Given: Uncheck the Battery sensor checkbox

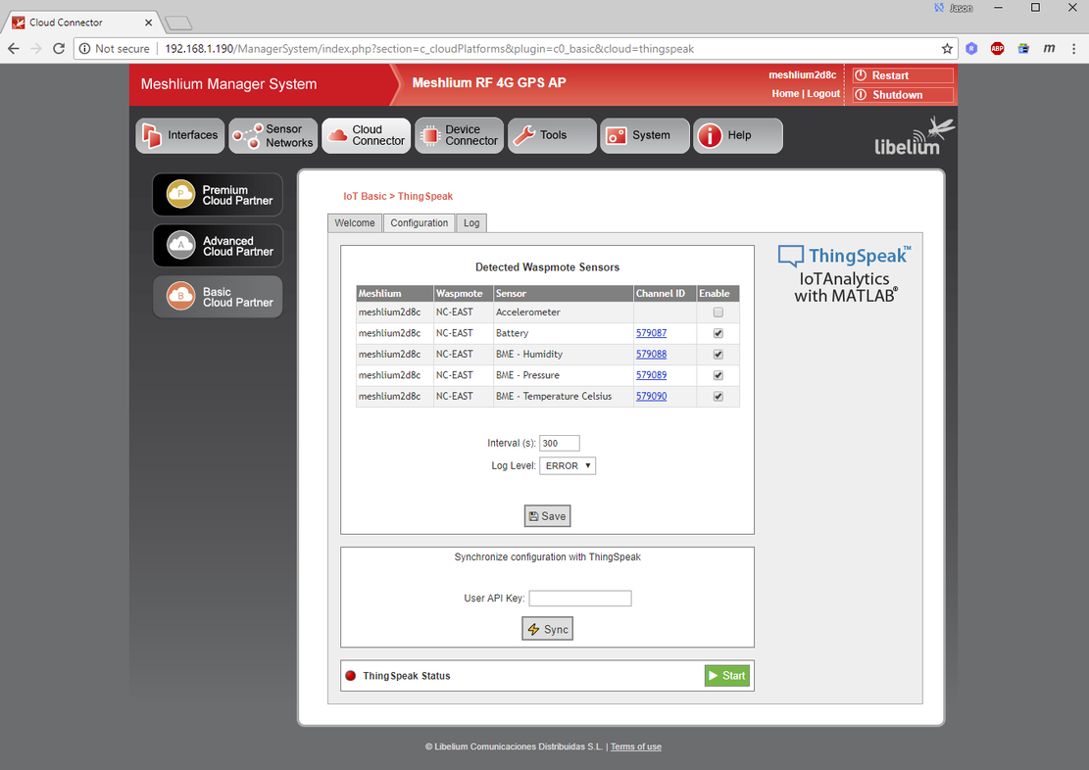Looking at the screenshot, I should [718, 333].
